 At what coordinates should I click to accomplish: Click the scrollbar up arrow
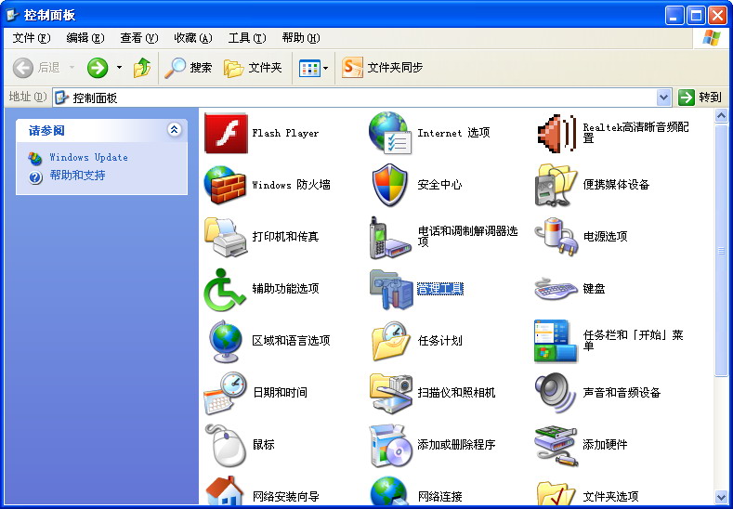point(721,115)
